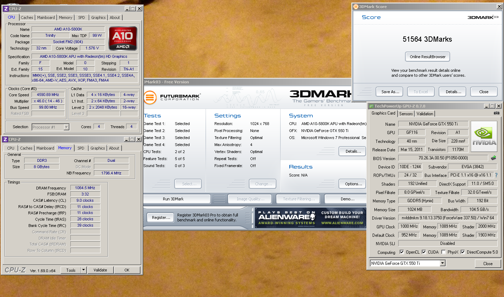
Task: Click the NVIDIA logo in GPU-Z
Action: coord(484,136)
